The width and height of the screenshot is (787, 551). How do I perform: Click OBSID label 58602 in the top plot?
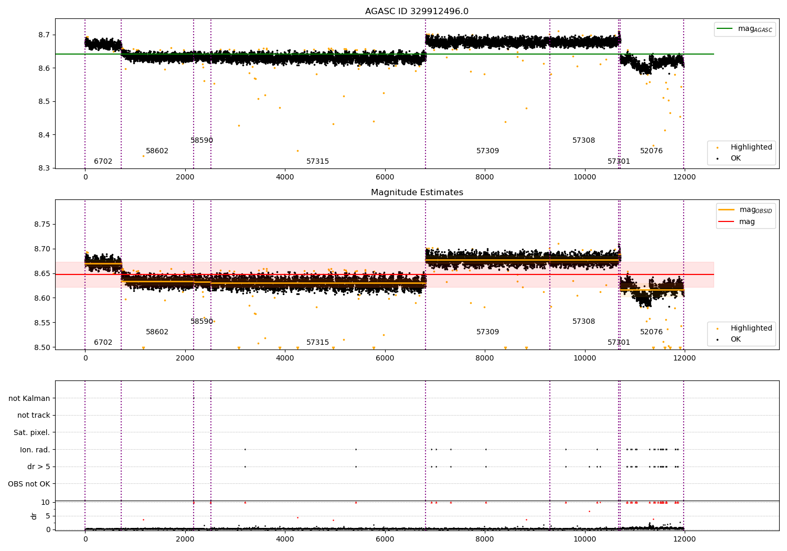pos(157,151)
